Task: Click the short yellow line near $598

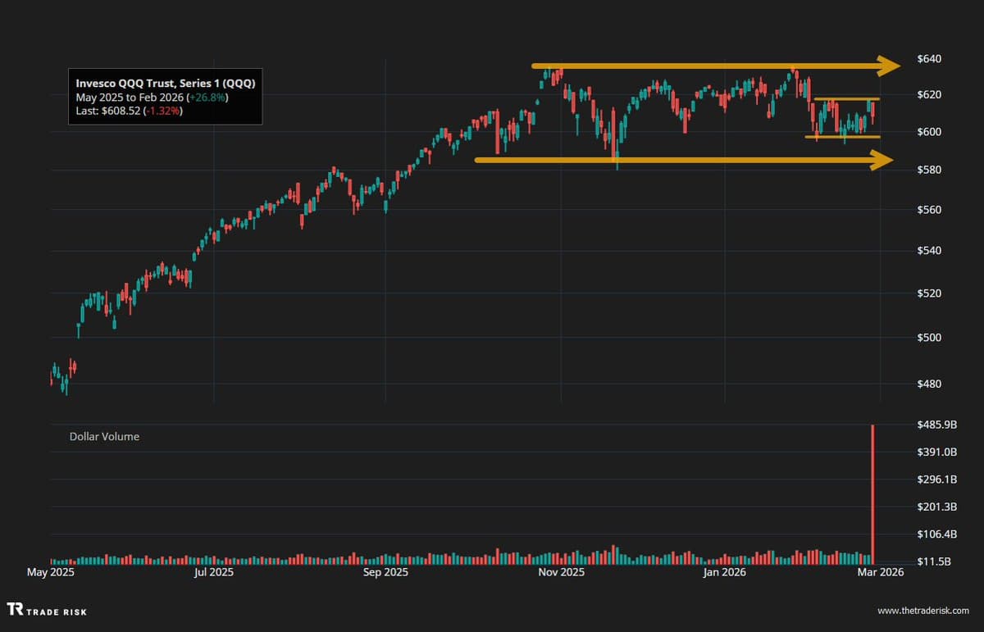Action: [840, 138]
